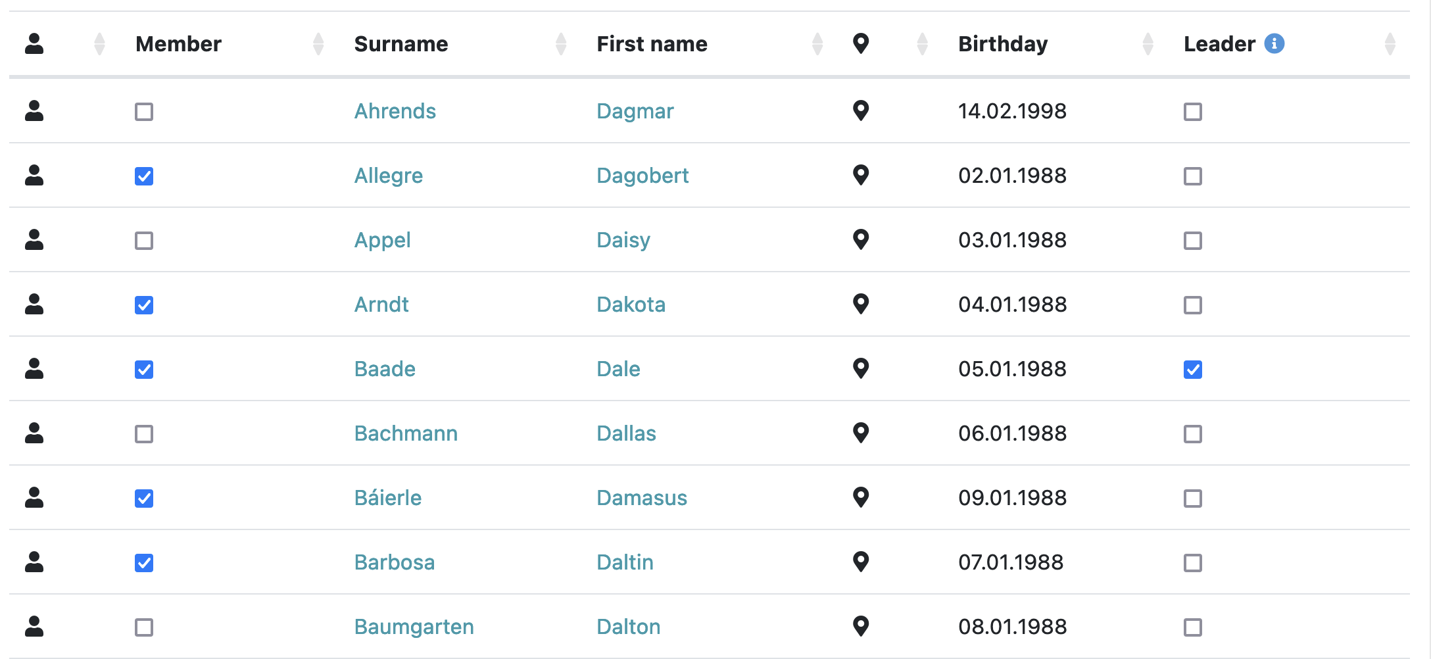Image resolution: width=1431 pixels, height=659 pixels.
Task: Uncheck Member checkbox for Arndt
Action: (144, 305)
